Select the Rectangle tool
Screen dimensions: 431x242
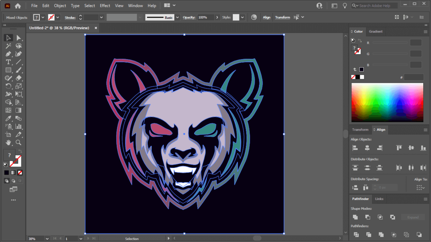8,70
